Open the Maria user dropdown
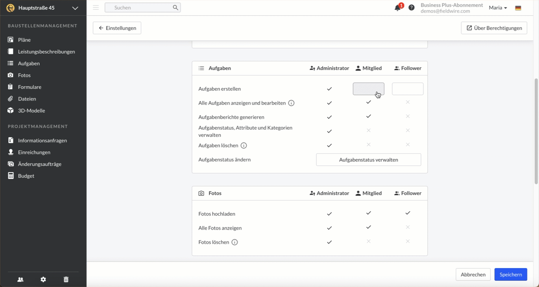Viewport: 539px width, 287px height. click(x=498, y=8)
